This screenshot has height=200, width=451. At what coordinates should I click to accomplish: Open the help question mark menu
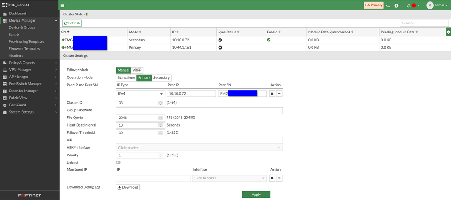398,5
